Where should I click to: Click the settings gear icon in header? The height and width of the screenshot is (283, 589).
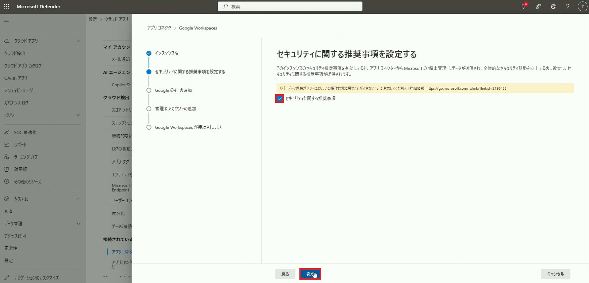553,6
